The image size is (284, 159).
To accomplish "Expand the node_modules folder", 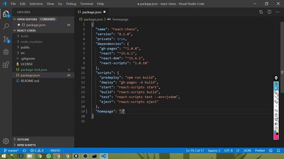I will point(31,42).
